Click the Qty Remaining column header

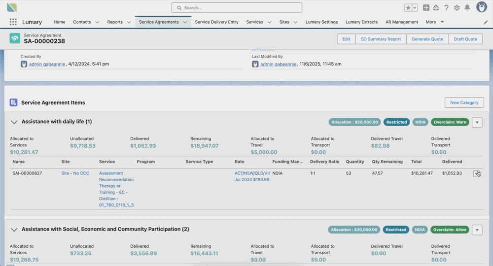coord(387,162)
